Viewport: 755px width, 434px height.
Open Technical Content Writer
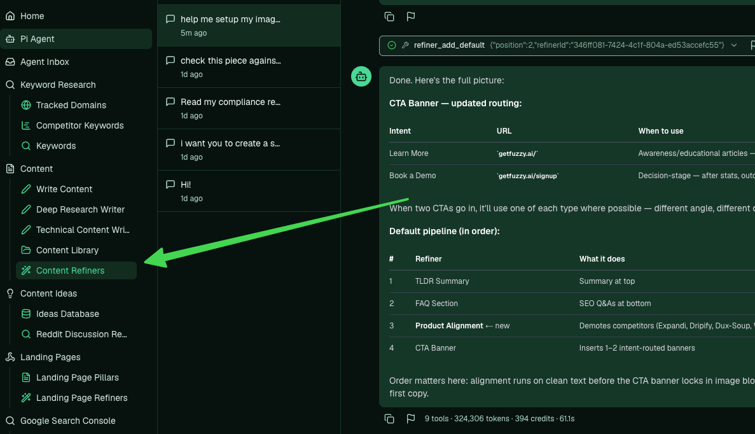point(82,230)
